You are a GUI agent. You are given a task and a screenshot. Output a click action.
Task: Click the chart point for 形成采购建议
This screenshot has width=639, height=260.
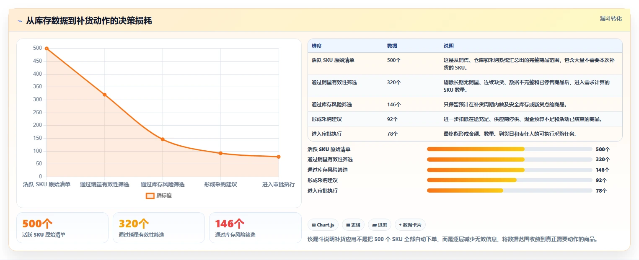[x=221, y=153]
